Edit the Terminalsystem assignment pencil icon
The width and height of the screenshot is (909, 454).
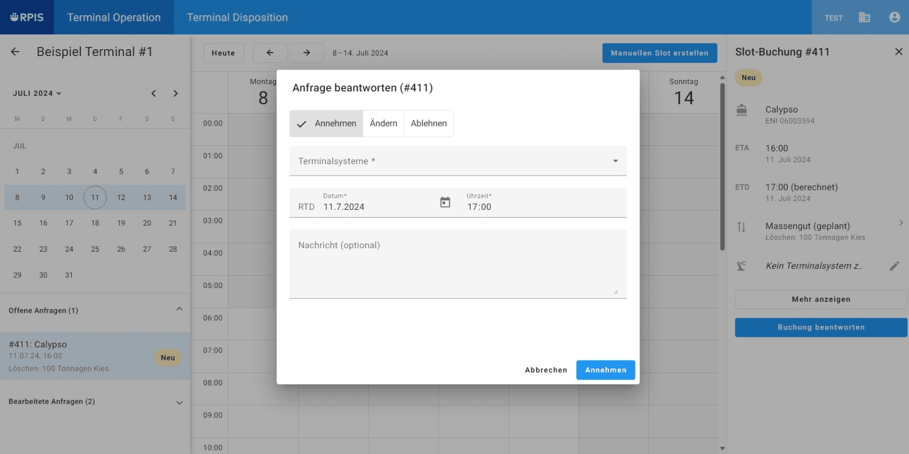(894, 266)
